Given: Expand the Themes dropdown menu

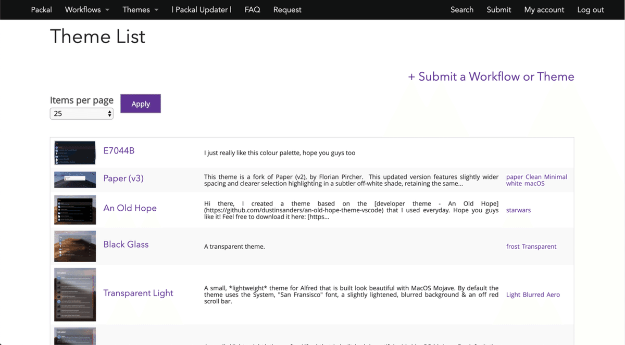Looking at the screenshot, I should pos(141,9).
